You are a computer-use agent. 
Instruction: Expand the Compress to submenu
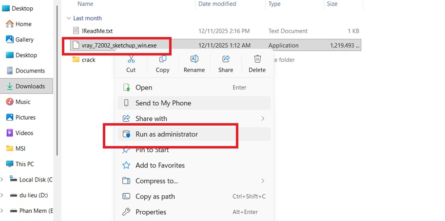(263, 181)
